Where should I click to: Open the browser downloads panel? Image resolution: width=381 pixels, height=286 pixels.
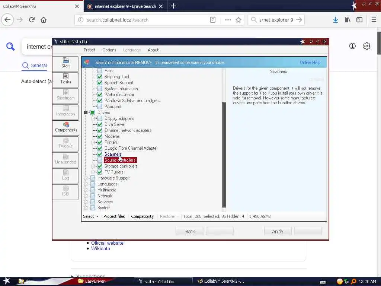335,20
